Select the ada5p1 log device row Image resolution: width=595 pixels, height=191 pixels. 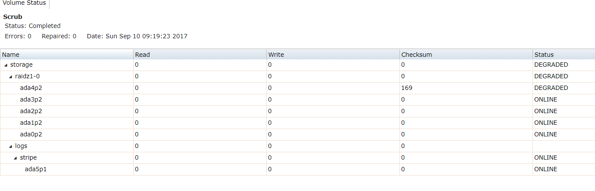click(x=297, y=169)
